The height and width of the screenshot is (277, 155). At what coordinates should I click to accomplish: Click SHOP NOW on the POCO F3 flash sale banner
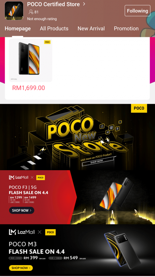tap(21, 211)
